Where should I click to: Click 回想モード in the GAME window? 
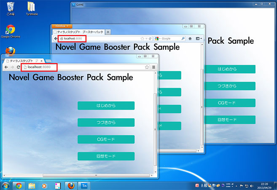tap(230, 120)
